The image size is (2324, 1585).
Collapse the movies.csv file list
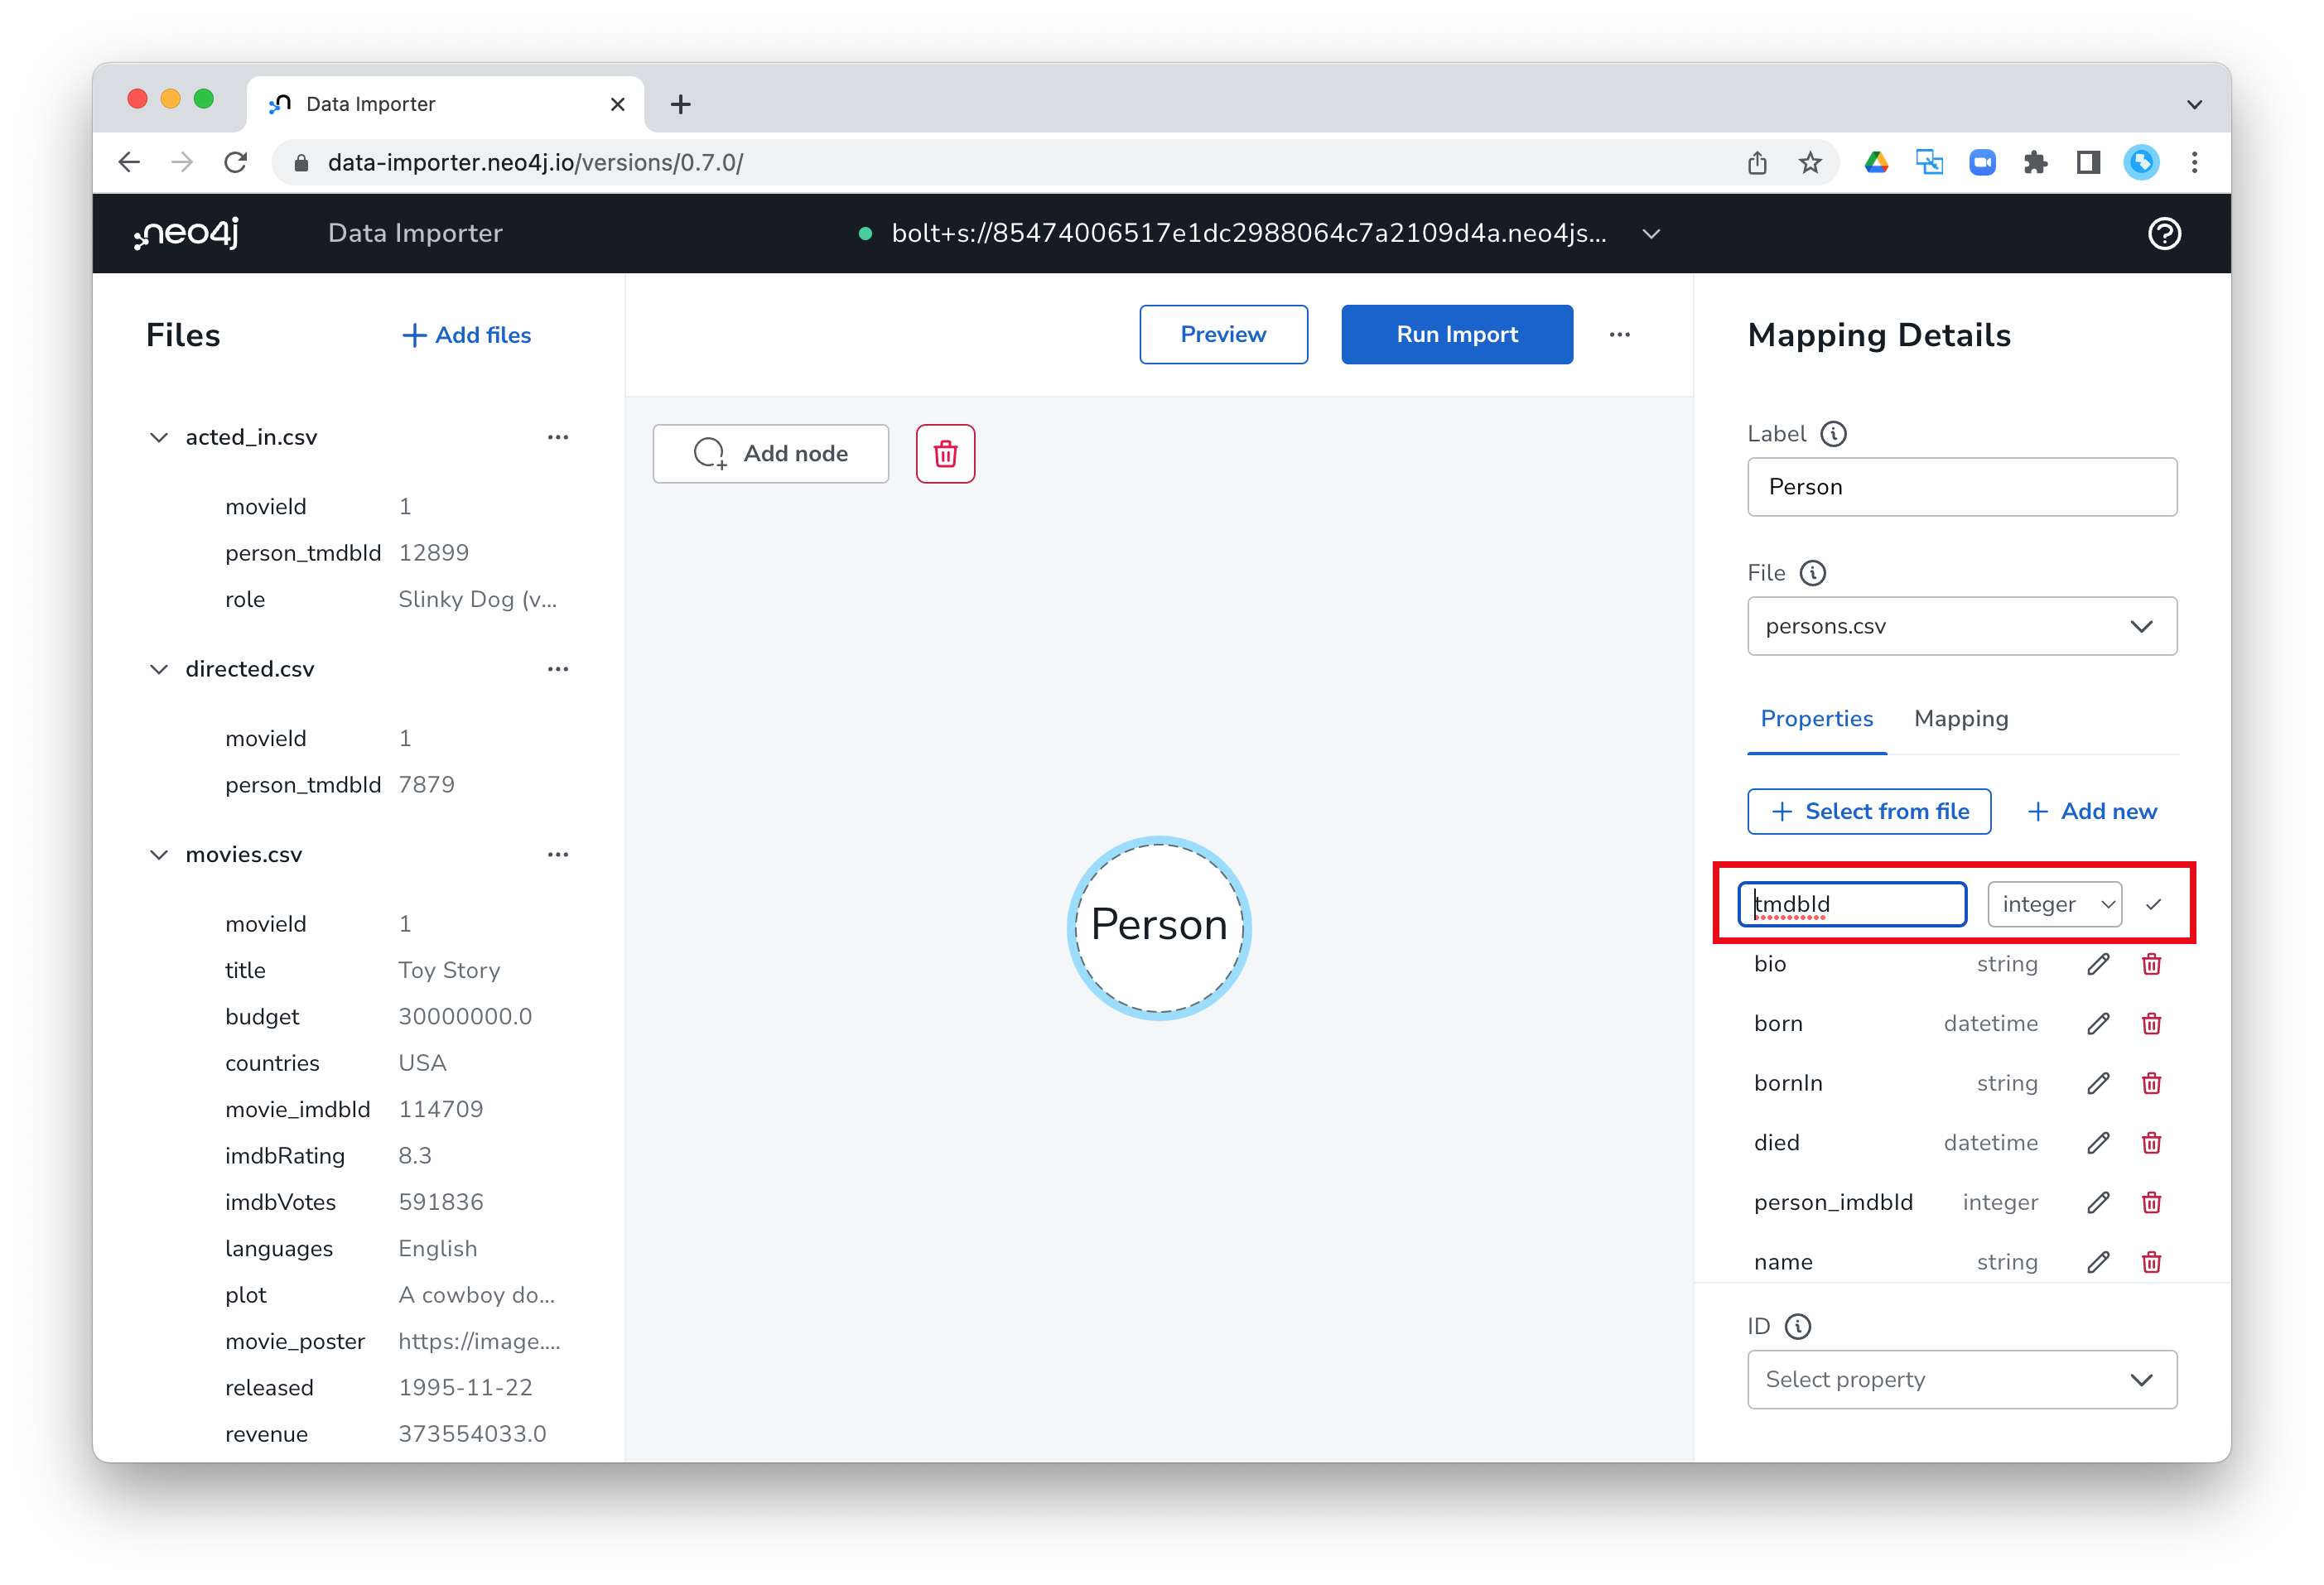159,855
